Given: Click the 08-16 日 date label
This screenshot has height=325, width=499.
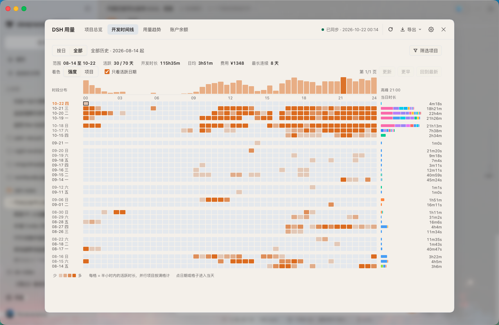Looking at the screenshot, I should tap(60, 256).
